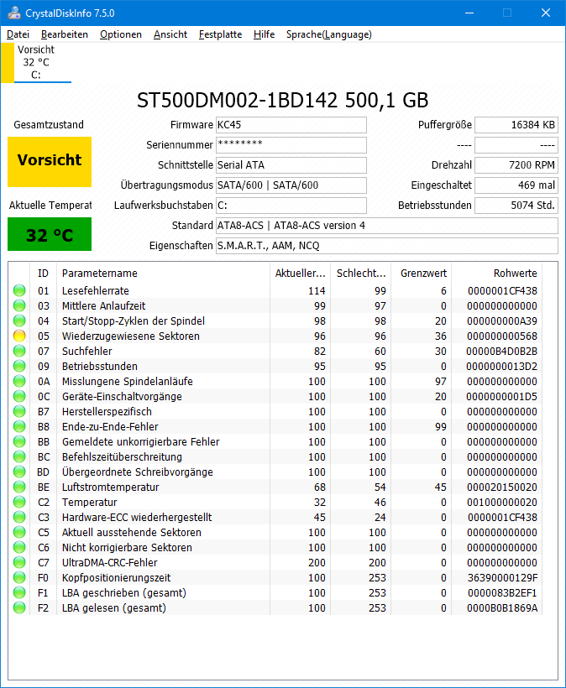The width and height of the screenshot is (566, 688).
Task: Click the Eigenschaften field S.M.A.R.T., AAM, NCQ
Action: tap(387, 246)
